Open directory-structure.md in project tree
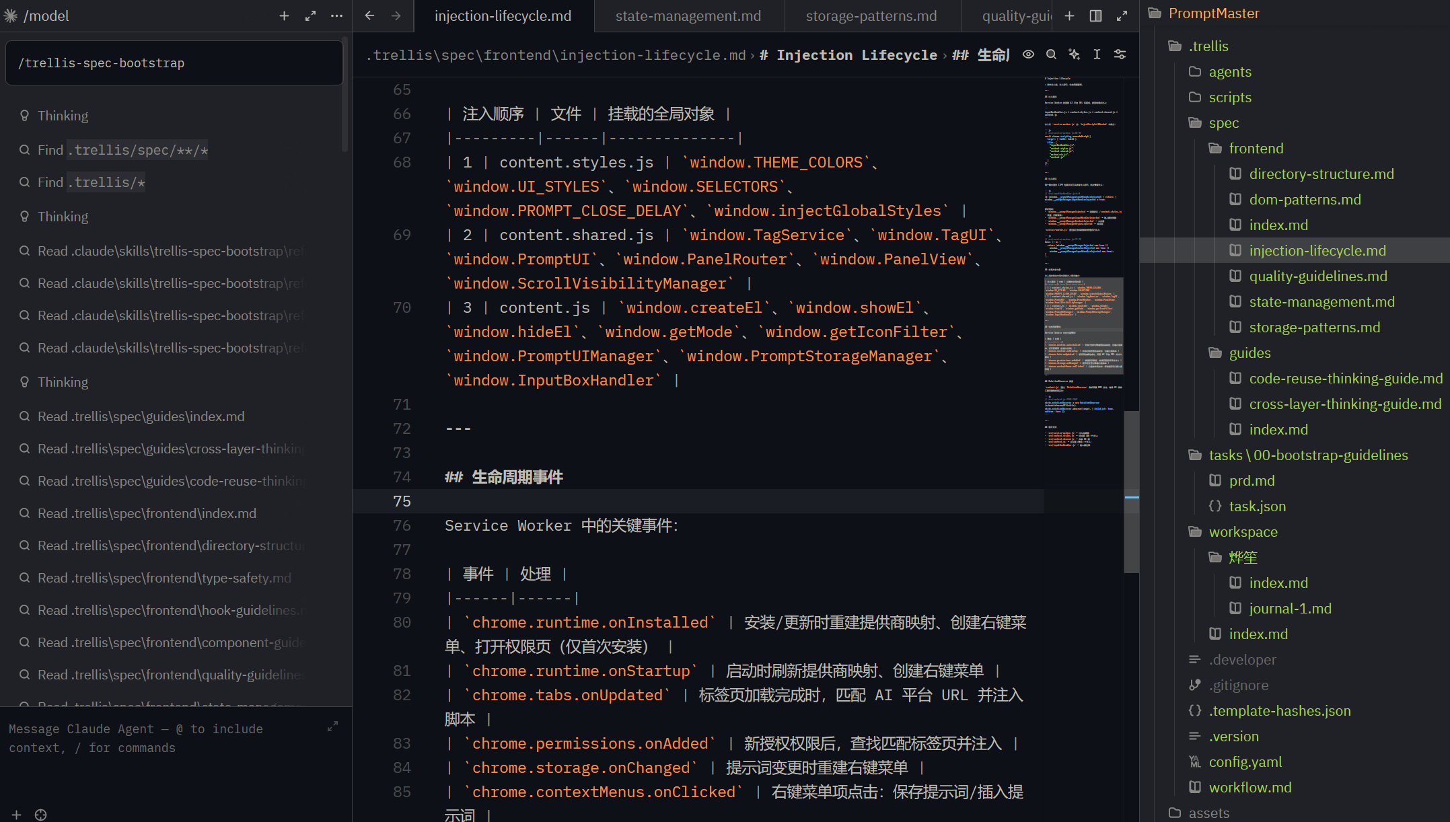The width and height of the screenshot is (1450, 822). click(1321, 174)
